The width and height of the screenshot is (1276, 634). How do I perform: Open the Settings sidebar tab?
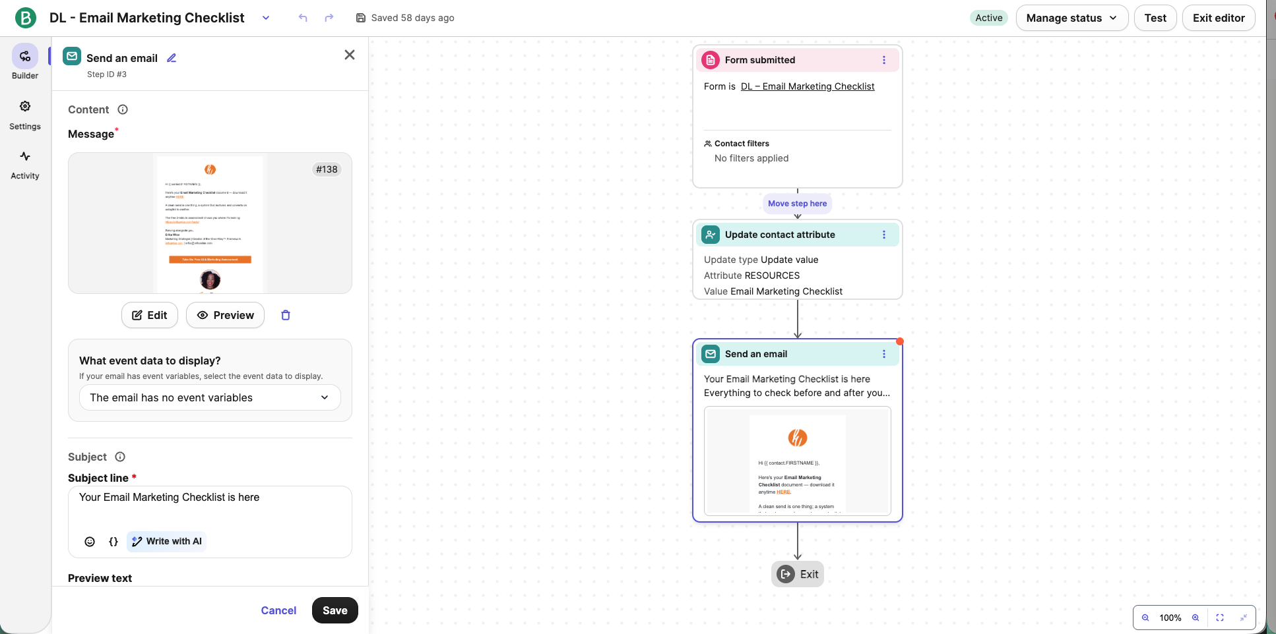click(x=25, y=115)
